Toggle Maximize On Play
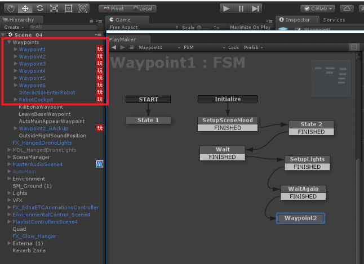The height and width of the screenshot is (264, 364). pos(250,27)
